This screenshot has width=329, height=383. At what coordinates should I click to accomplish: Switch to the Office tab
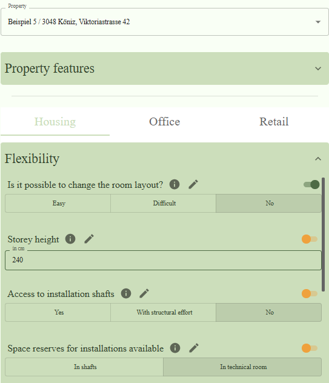pos(165,121)
